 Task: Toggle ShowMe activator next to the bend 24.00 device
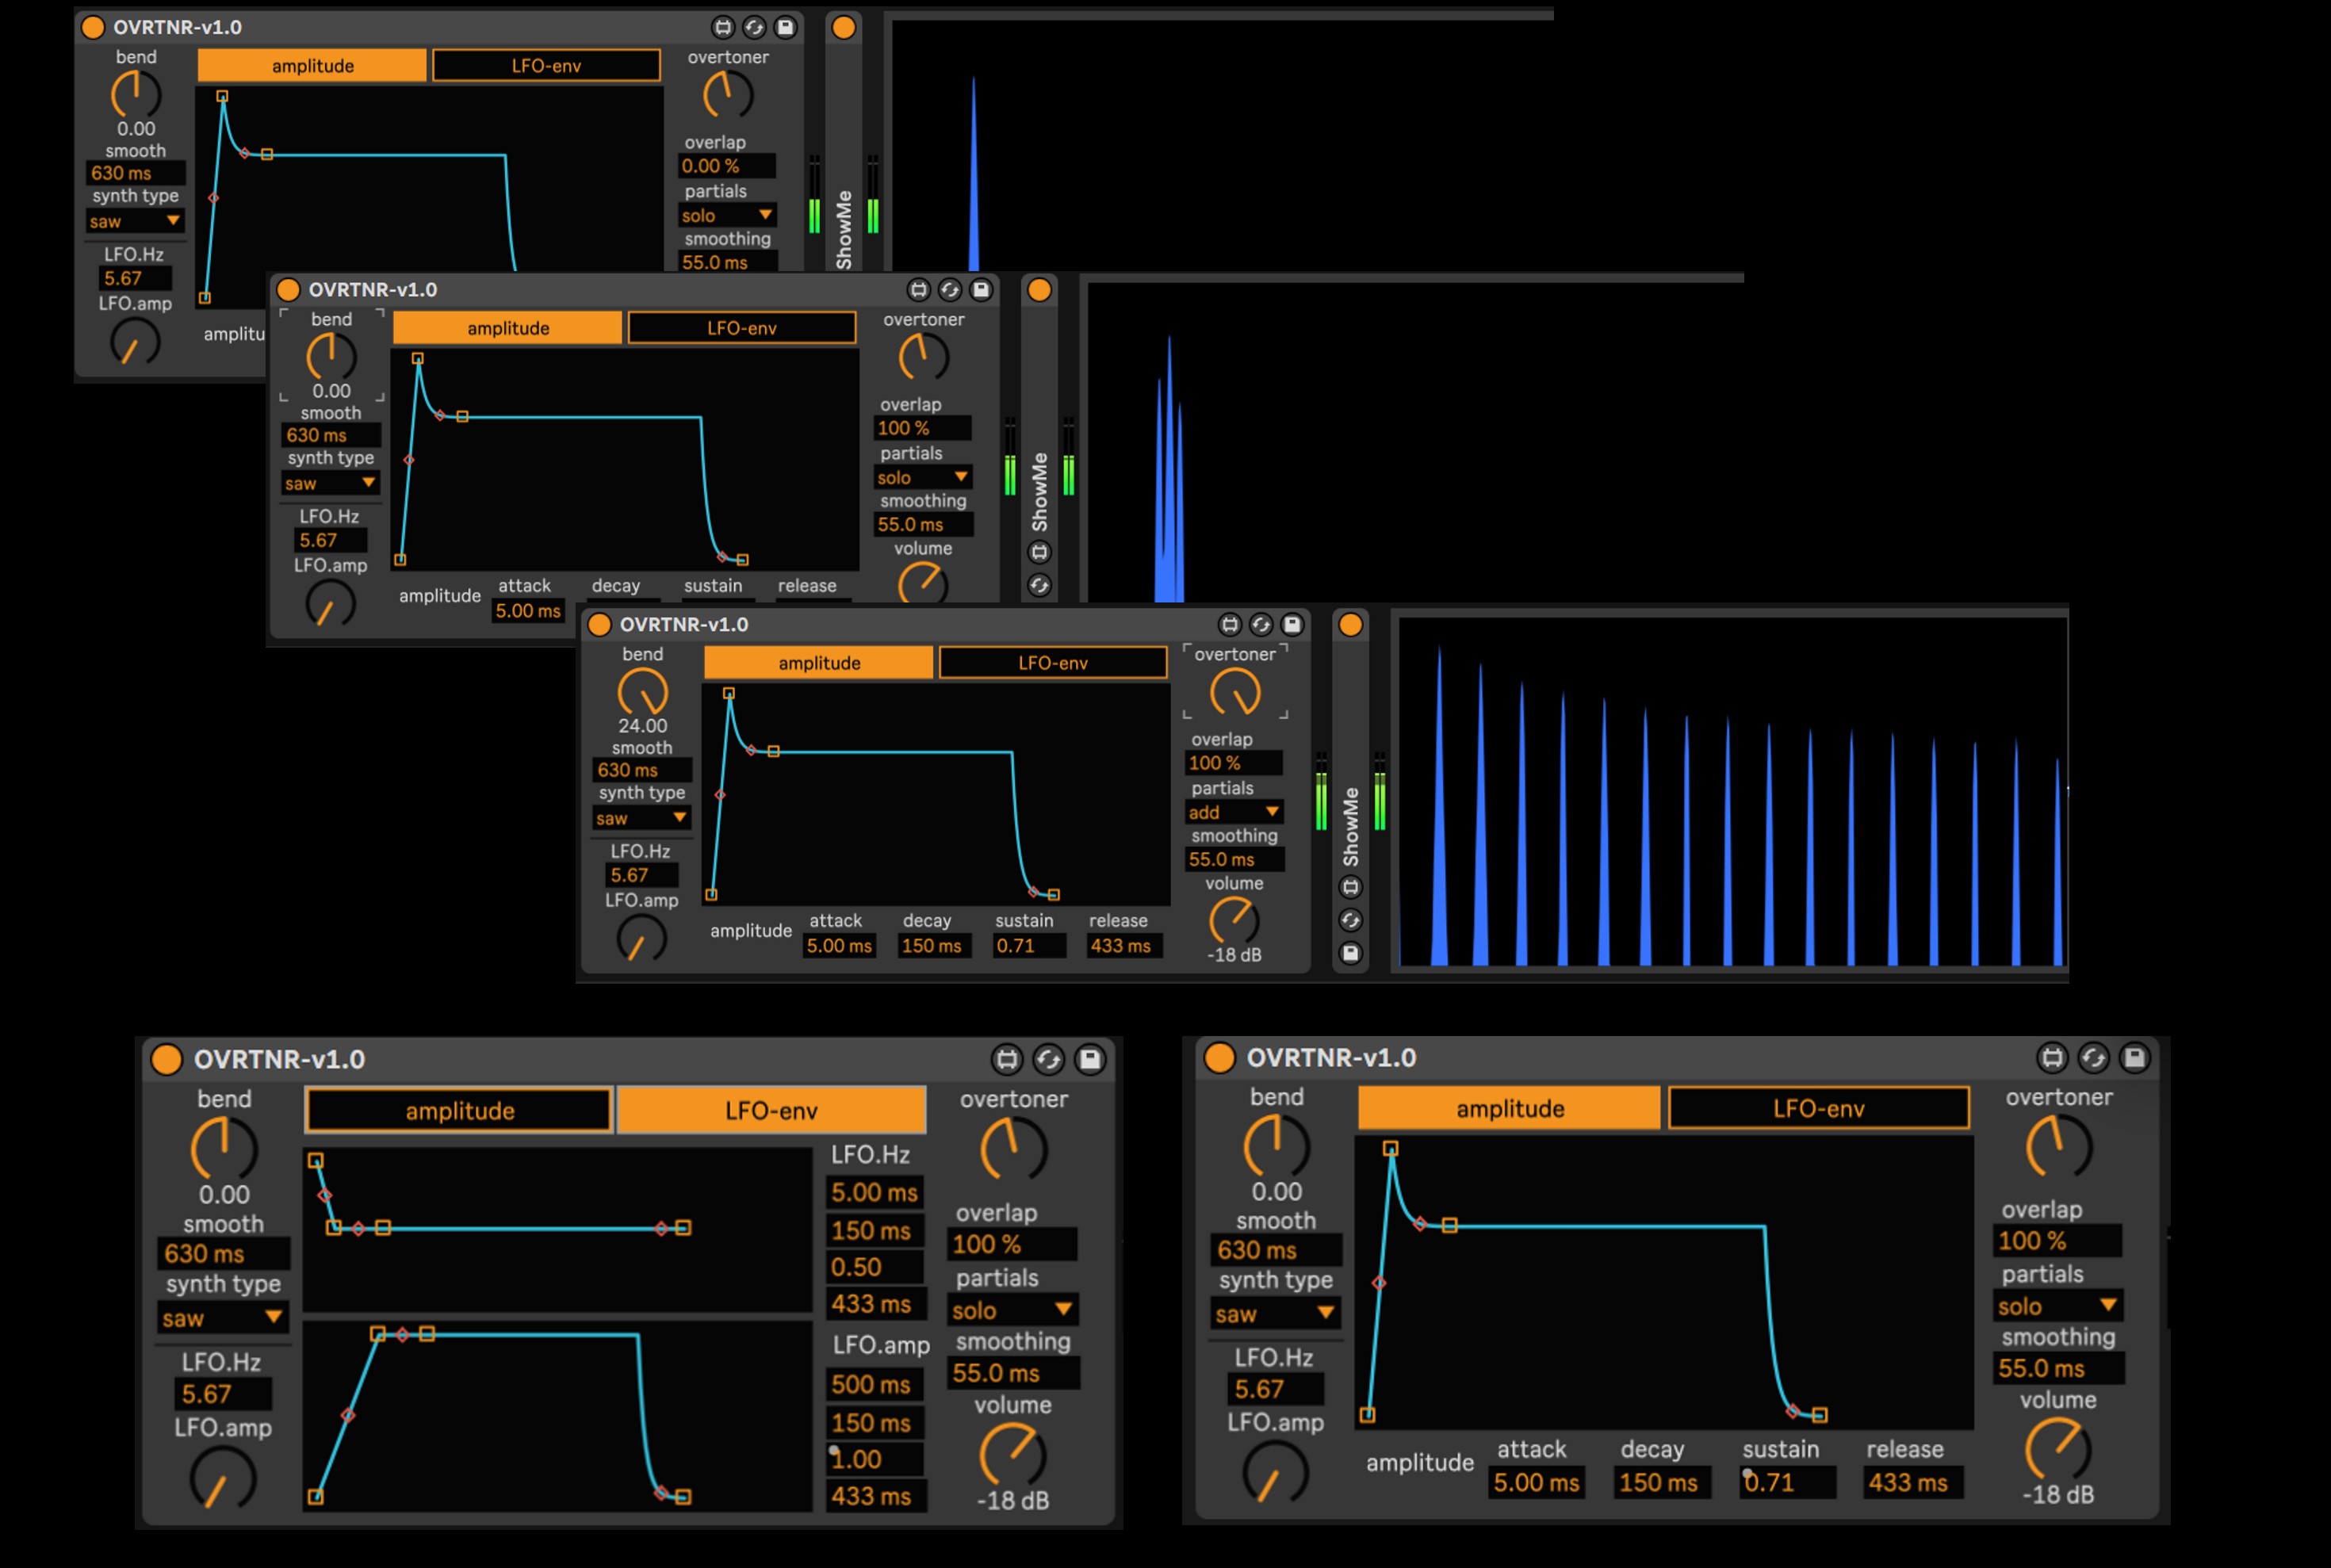(1350, 625)
